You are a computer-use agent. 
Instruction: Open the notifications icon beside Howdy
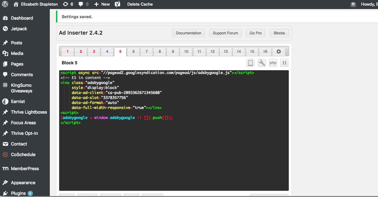tap(353, 4)
